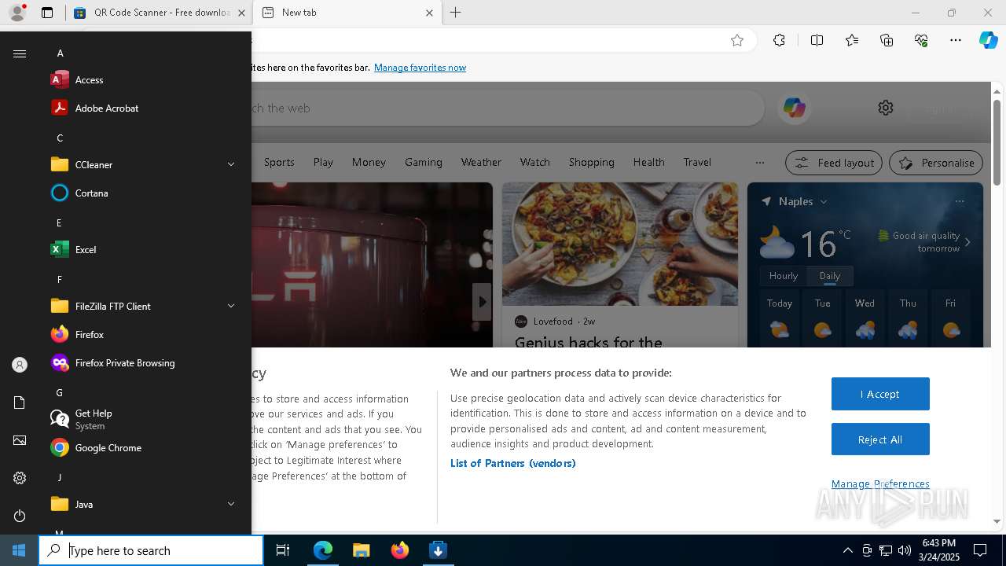Select the New tab browser tab

coord(348,13)
